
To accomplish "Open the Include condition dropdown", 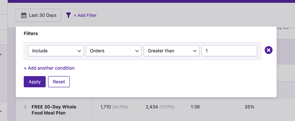I will coord(56,51).
